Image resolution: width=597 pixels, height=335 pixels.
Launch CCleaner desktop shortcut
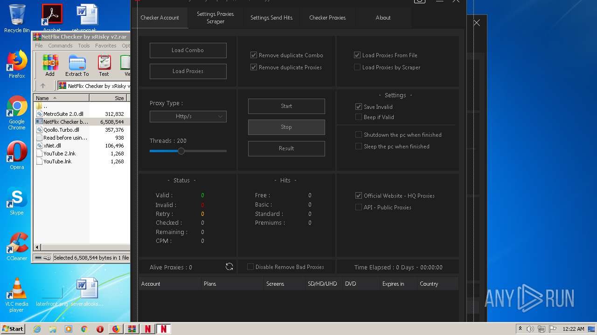click(x=17, y=247)
